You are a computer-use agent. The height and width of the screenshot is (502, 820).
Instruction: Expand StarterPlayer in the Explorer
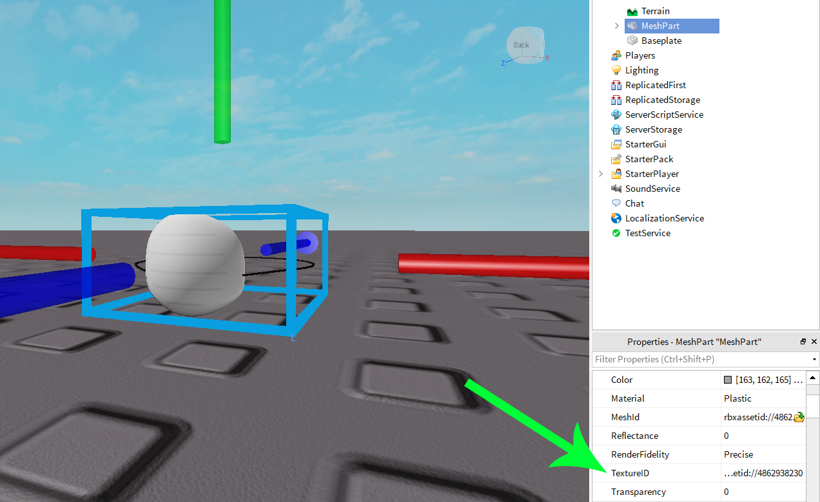(x=601, y=174)
